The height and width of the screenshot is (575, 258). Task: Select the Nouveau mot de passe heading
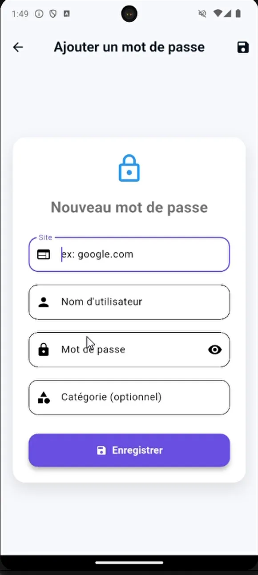tap(129, 207)
